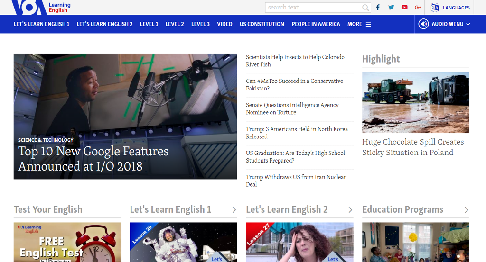486x262 pixels.
Task: Go to the Level 2 menu item
Action: [174, 24]
